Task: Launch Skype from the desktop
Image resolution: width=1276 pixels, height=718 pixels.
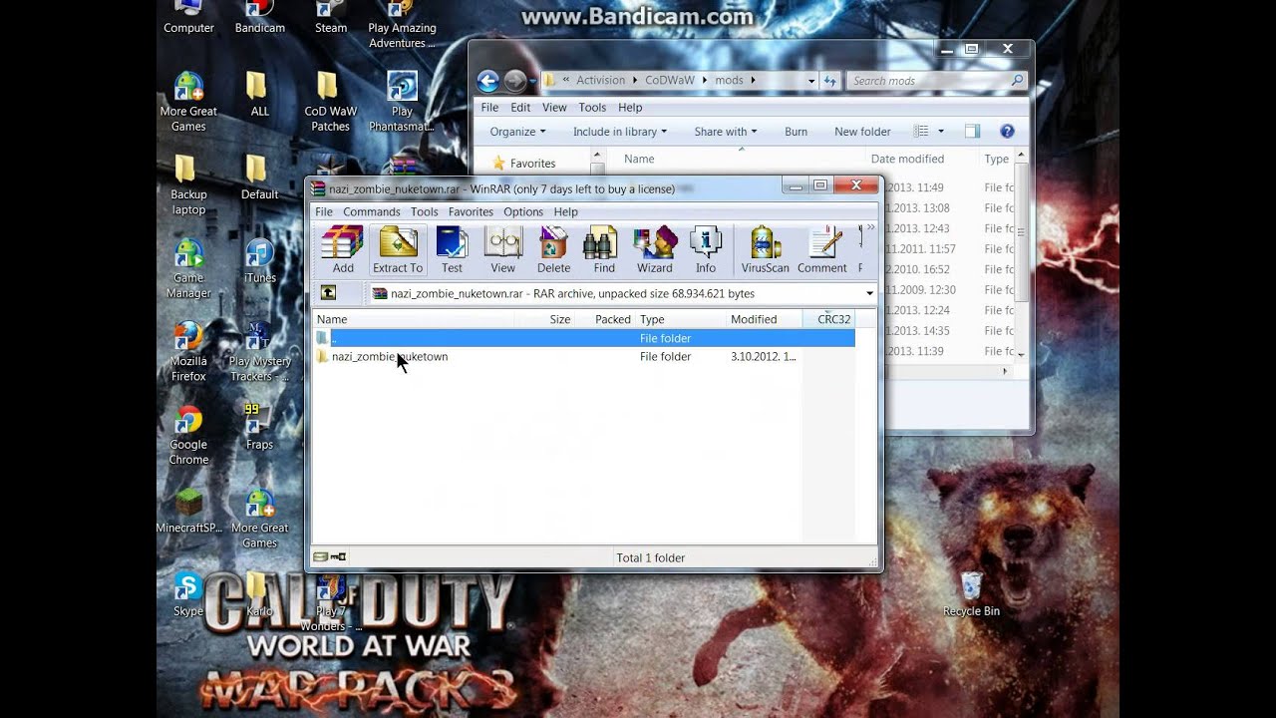Action: pos(188,594)
